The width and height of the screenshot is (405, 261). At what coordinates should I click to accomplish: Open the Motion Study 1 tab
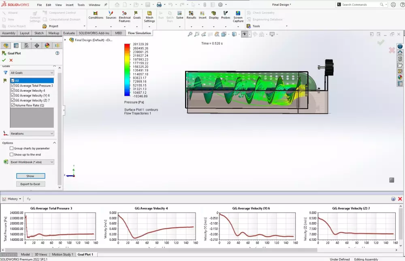point(63,254)
